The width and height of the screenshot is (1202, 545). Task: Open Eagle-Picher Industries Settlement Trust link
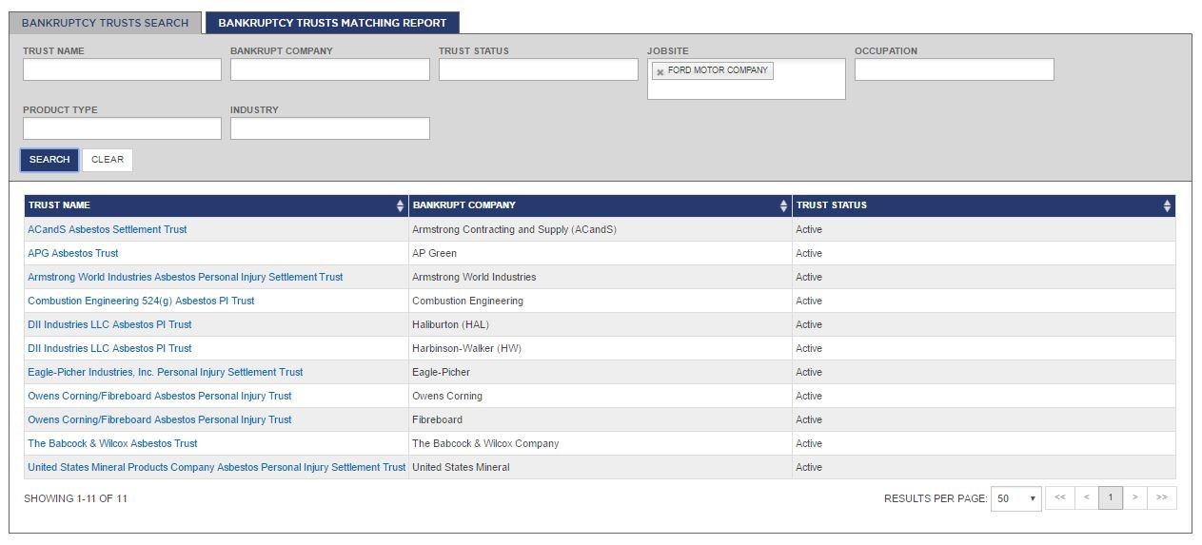click(x=166, y=372)
